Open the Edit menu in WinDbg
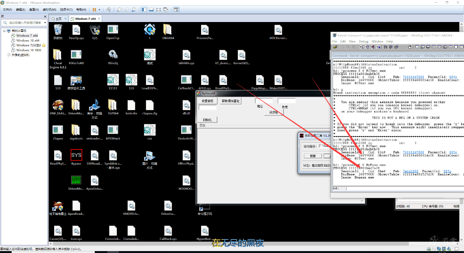The width and height of the screenshot is (464, 253). pos(343,41)
